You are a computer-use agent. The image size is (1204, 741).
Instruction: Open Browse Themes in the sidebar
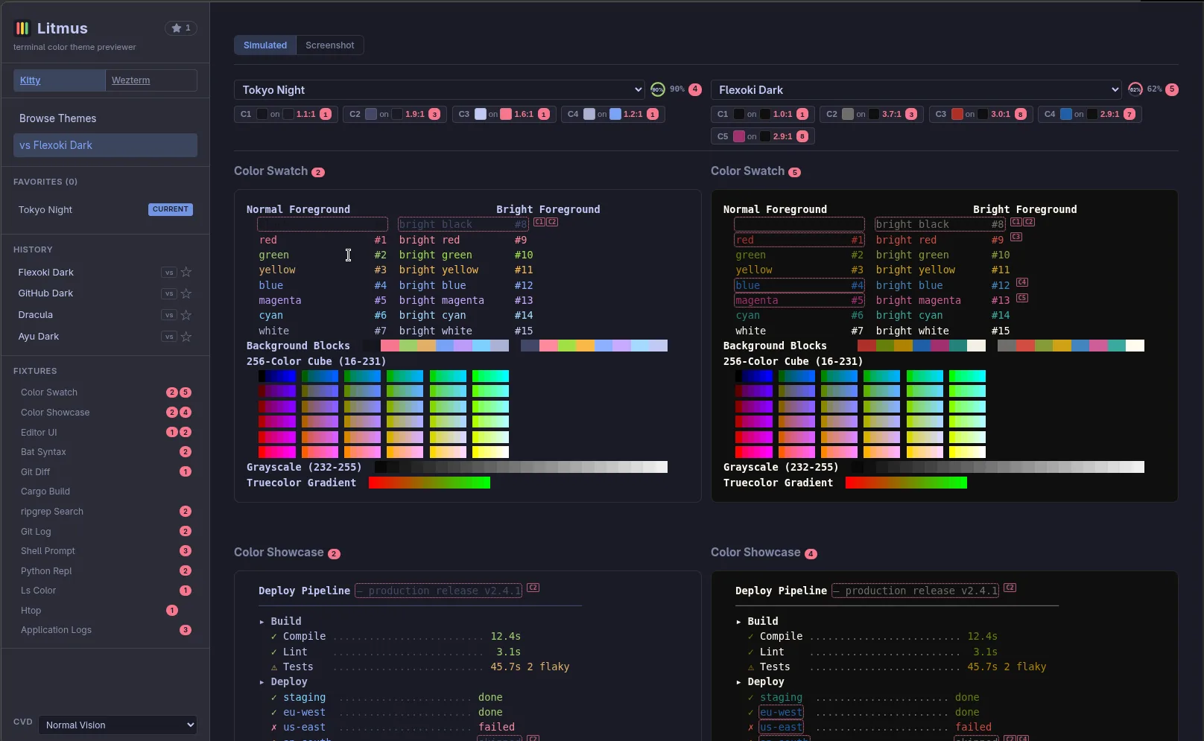(58, 118)
